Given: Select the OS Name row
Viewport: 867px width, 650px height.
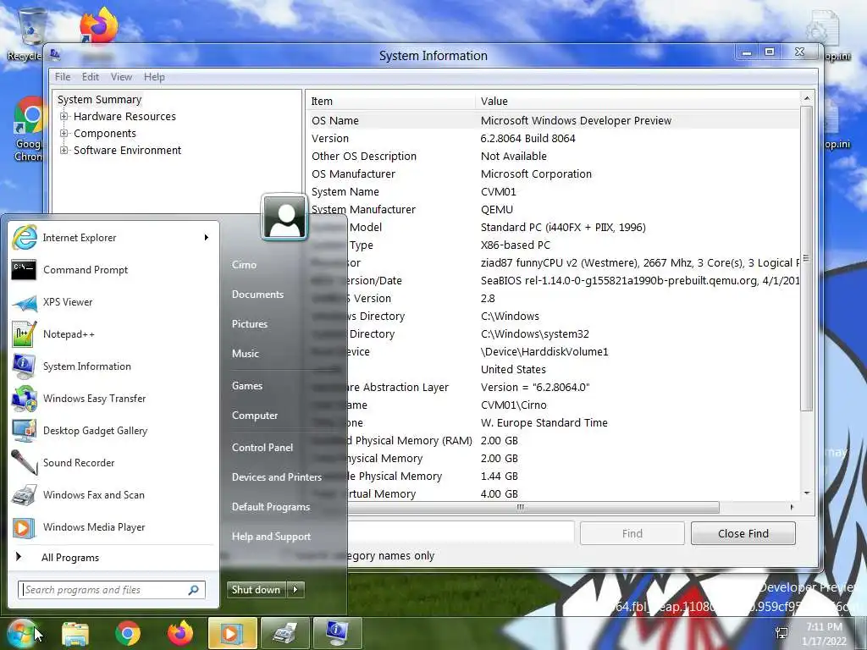Looking at the screenshot, I should click(x=552, y=120).
